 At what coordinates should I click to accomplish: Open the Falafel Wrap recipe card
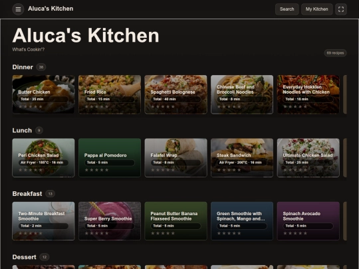(176, 157)
